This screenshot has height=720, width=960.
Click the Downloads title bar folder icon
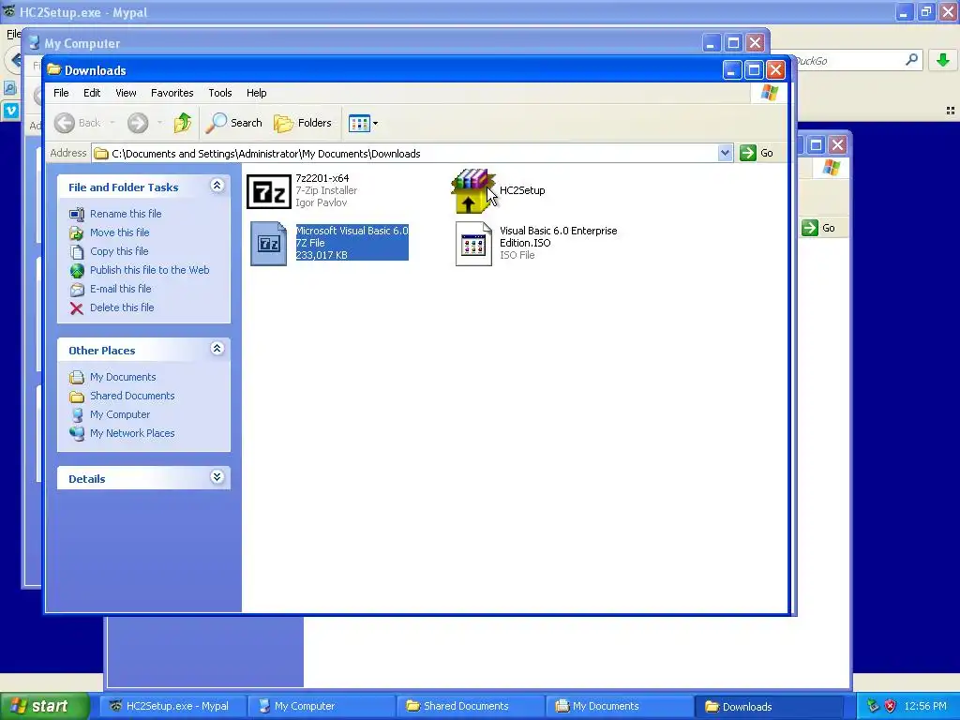click(54, 69)
